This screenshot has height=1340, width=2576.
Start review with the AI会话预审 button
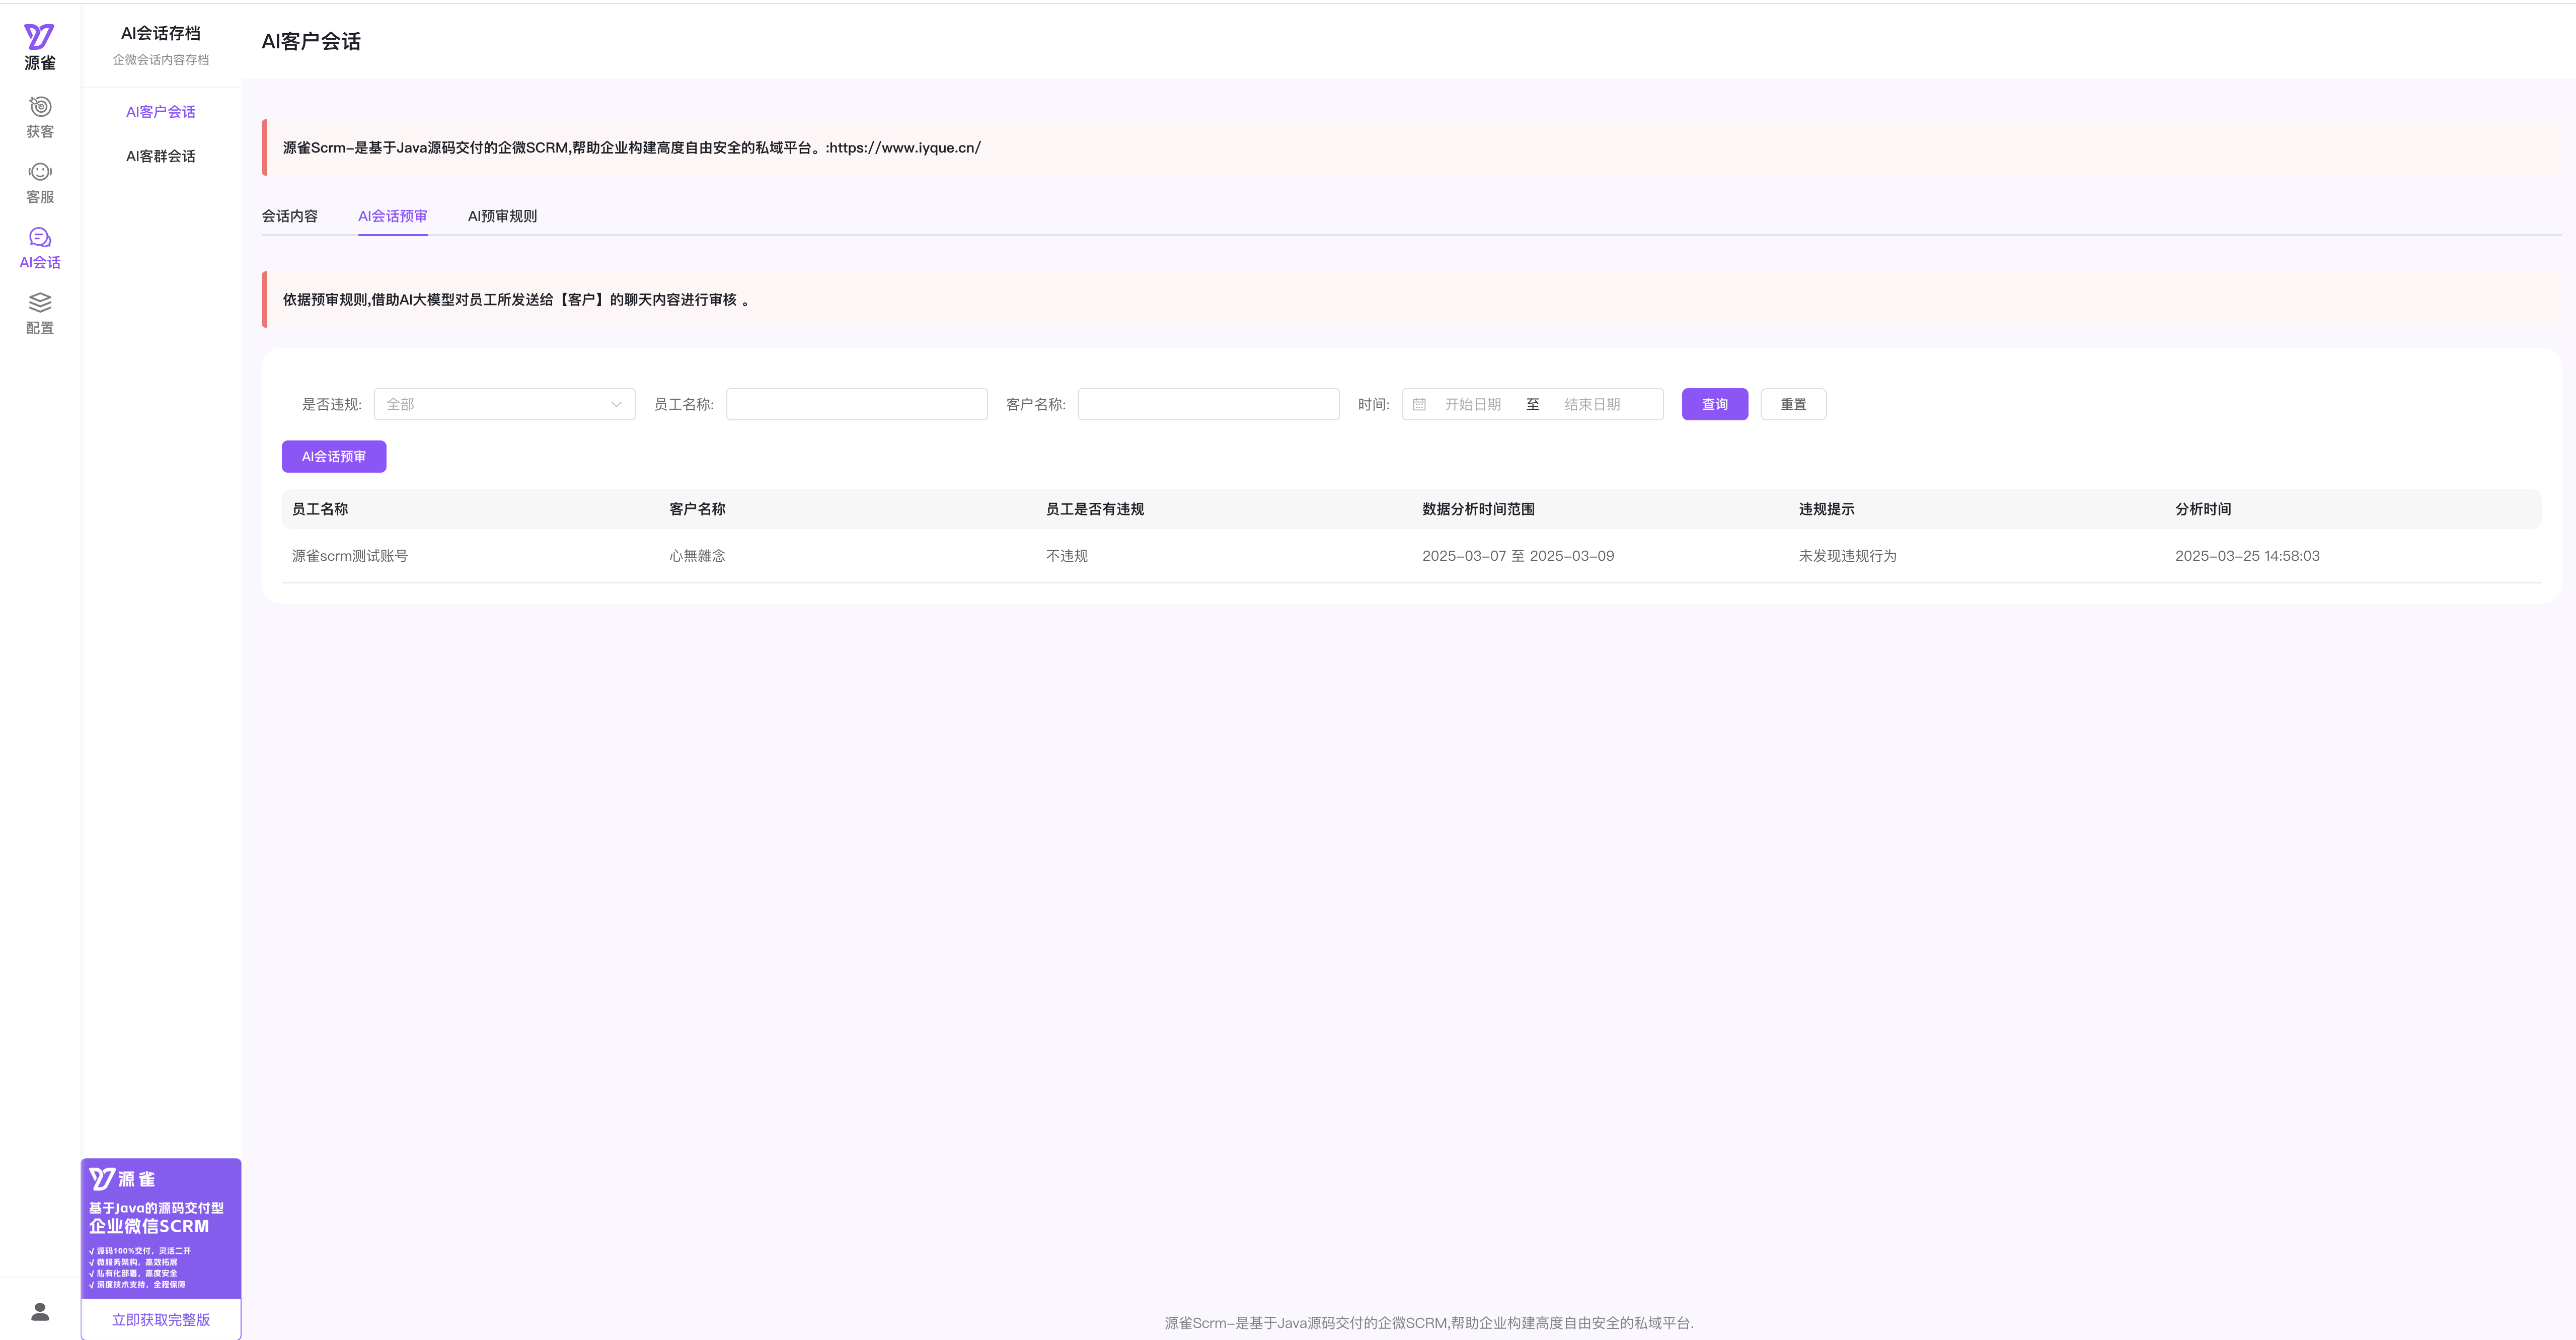coord(333,456)
